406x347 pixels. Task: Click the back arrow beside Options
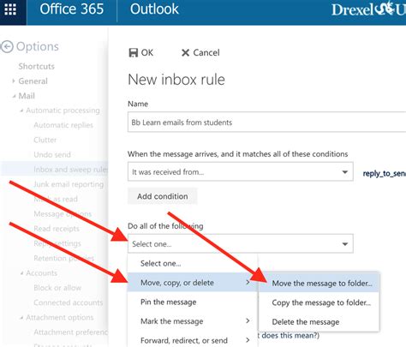7,47
